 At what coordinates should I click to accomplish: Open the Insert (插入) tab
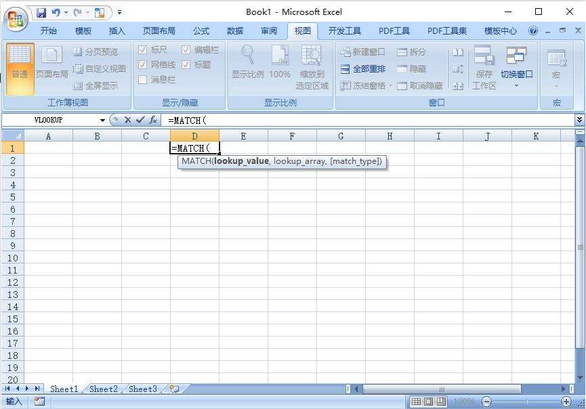pos(117,31)
